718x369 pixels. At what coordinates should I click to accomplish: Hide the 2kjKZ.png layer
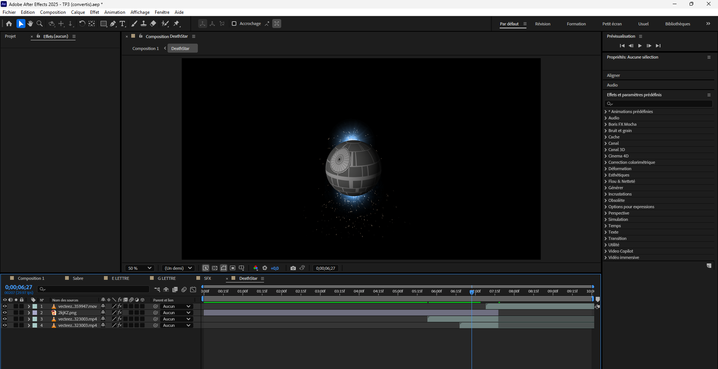coord(5,313)
